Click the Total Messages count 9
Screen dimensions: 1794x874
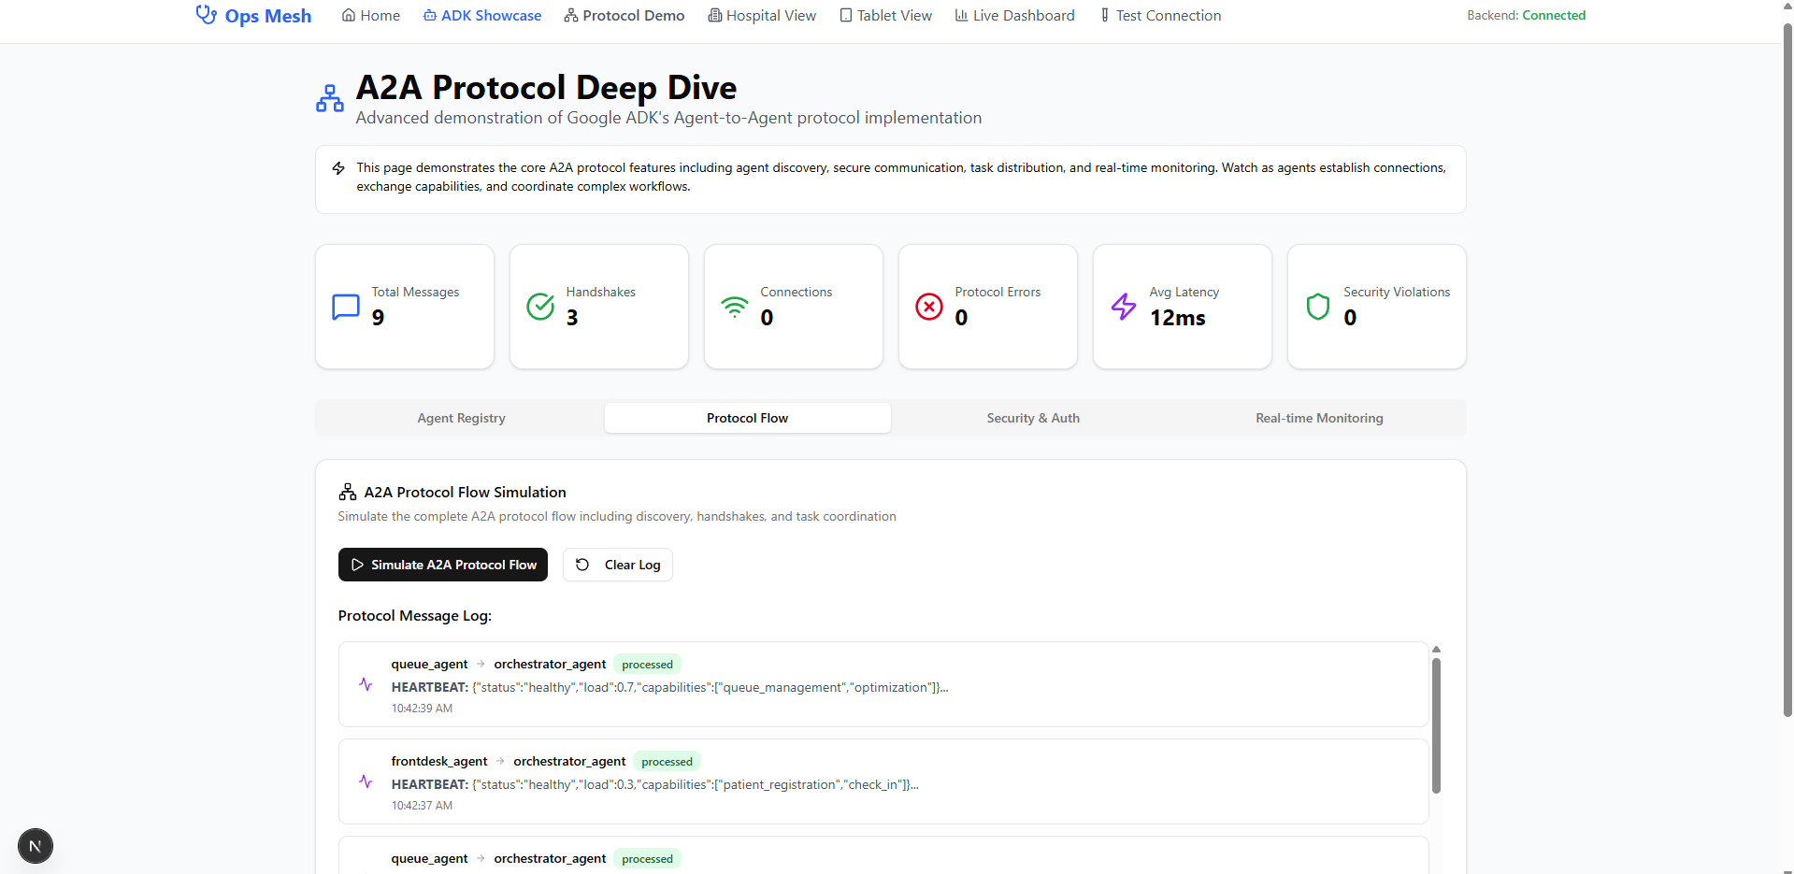point(378,318)
